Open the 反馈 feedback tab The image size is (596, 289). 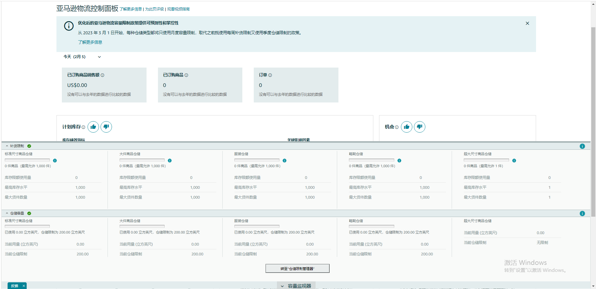pos(15,286)
